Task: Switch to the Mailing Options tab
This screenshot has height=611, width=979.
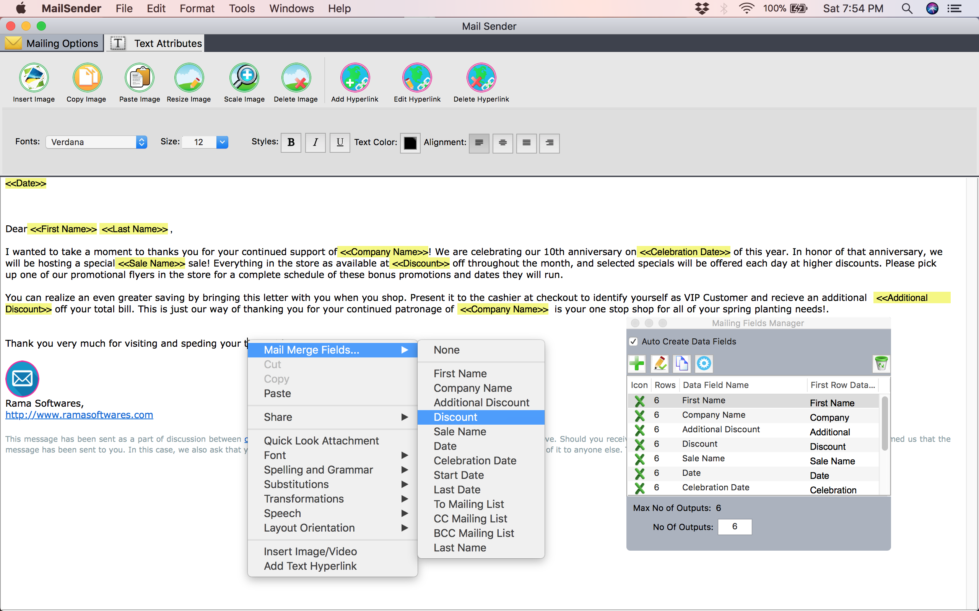Action: pos(52,43)
